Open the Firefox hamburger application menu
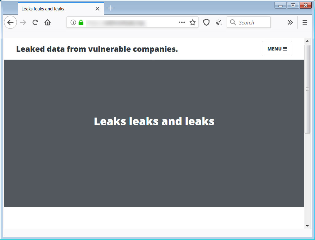 tap(305, 22)
